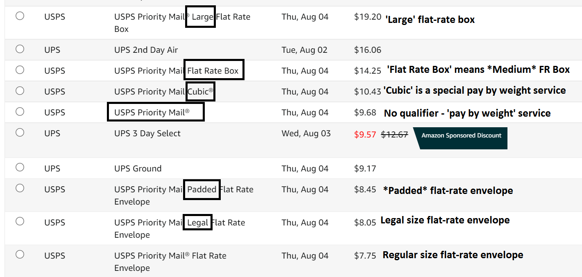Image resolution: width=582 pixels, height=277 pixels.
Task: Select the UPS Ground shipping radio
Action: point(20,167)
